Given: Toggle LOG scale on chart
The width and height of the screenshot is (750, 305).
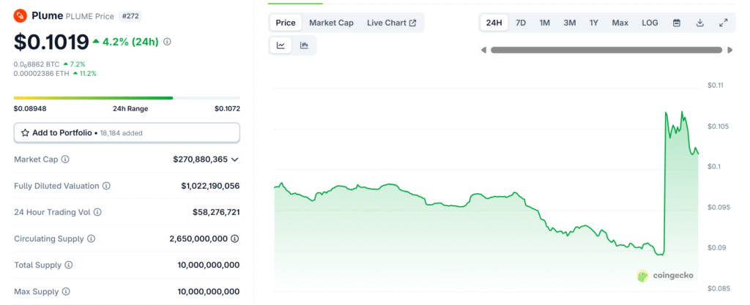Looking at the screenshot, I should click(x=650, y=23).
